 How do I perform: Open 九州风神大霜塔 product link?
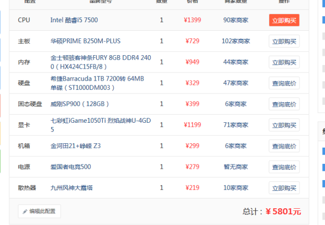click(71, 188)
